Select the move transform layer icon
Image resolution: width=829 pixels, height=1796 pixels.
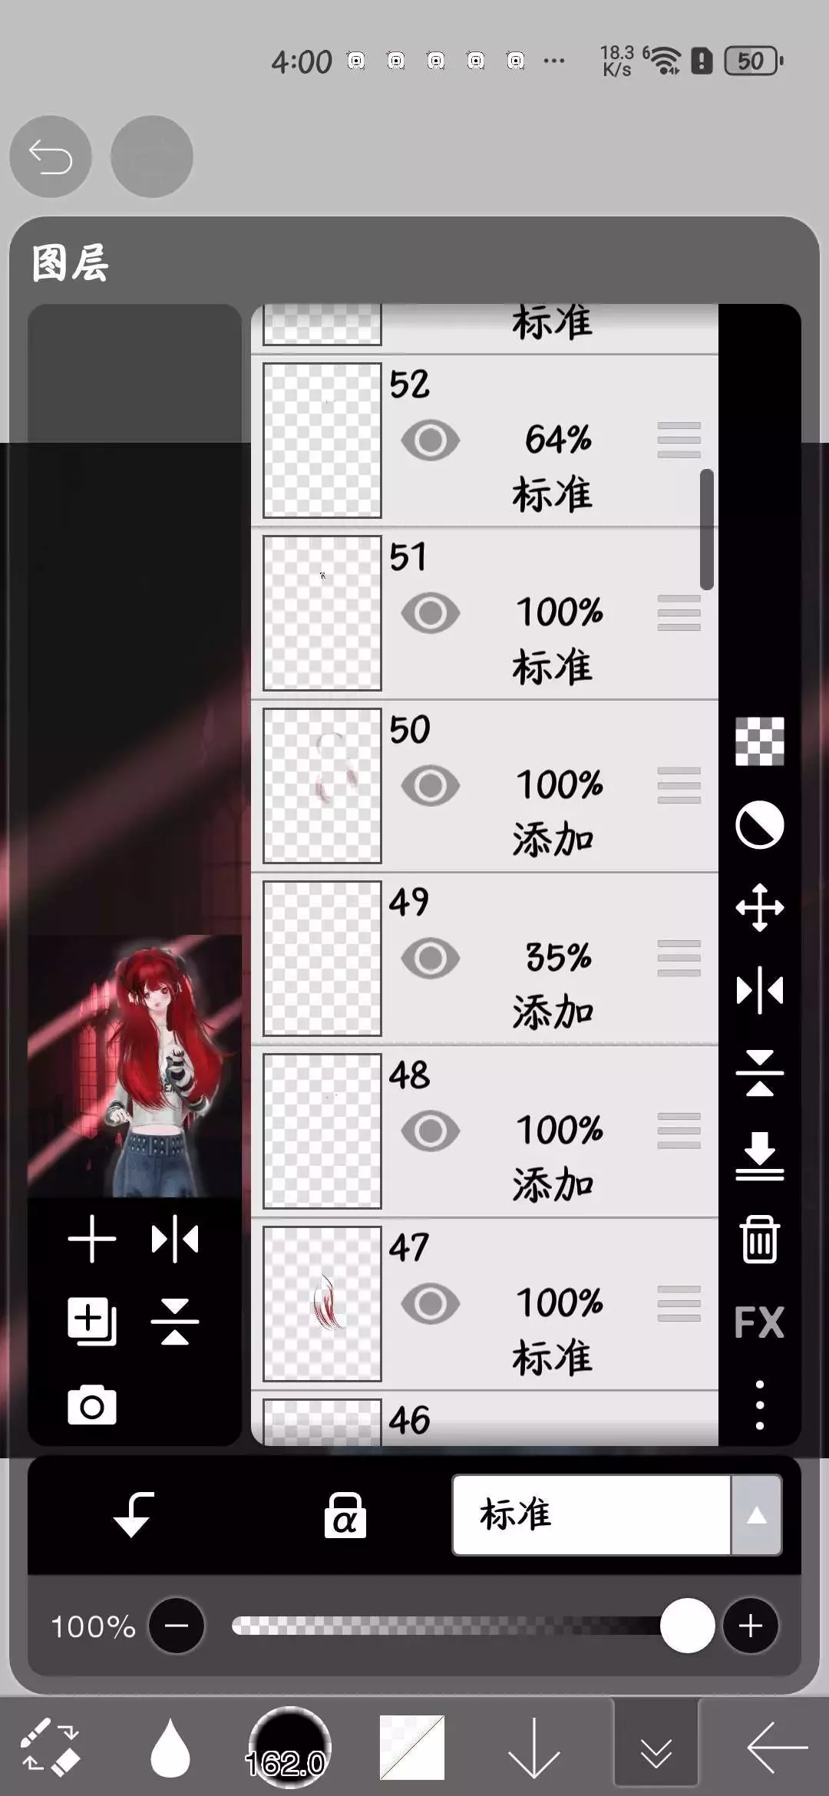760,908
